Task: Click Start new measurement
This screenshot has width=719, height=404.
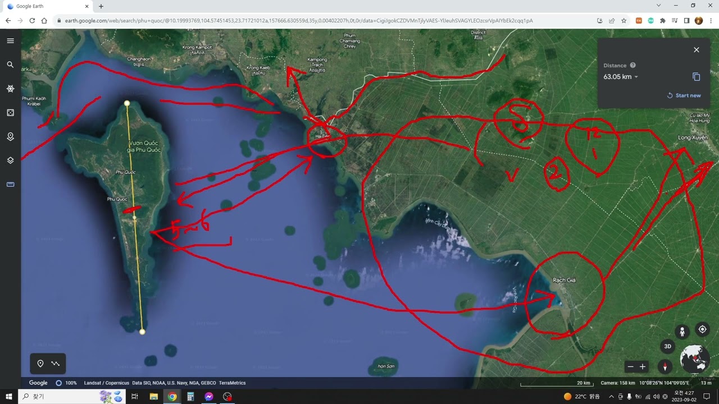Action: pyautogui.click(x=684, y=95)
